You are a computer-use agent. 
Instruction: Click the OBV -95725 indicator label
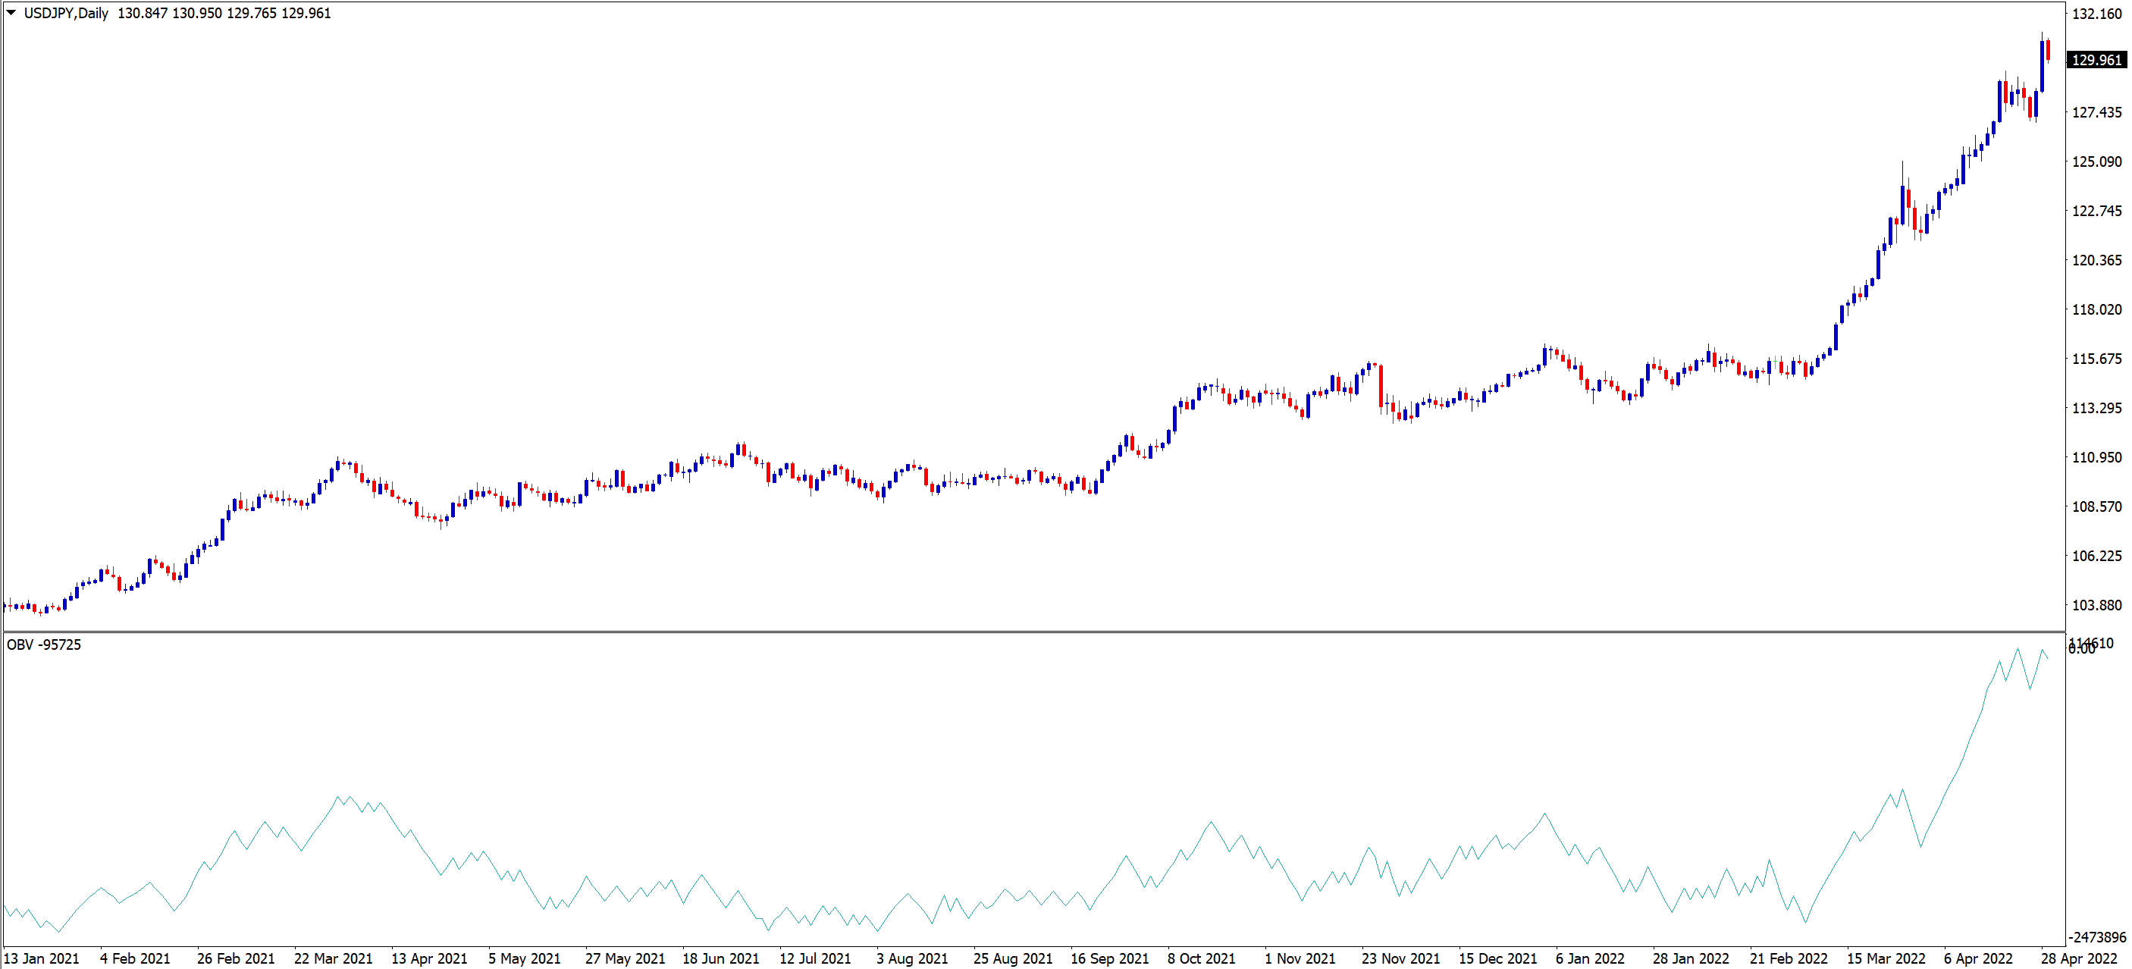coord(44,644)
